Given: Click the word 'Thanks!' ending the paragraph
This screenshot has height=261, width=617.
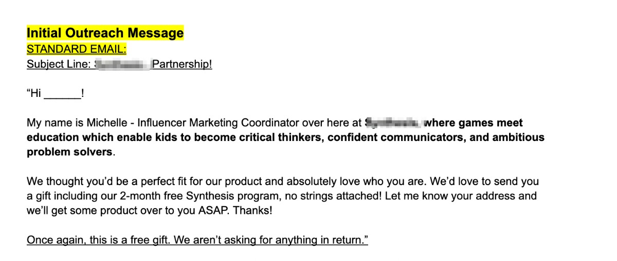Looking at the screenshot, I should click(253, 211).
